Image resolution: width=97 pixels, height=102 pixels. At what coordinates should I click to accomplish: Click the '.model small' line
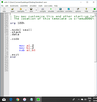(x=21, y=30)
